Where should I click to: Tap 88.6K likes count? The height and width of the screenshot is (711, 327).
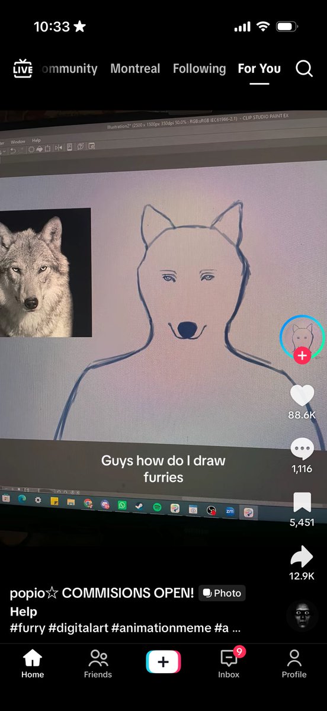pyautogui.click(x=302, y=415)
